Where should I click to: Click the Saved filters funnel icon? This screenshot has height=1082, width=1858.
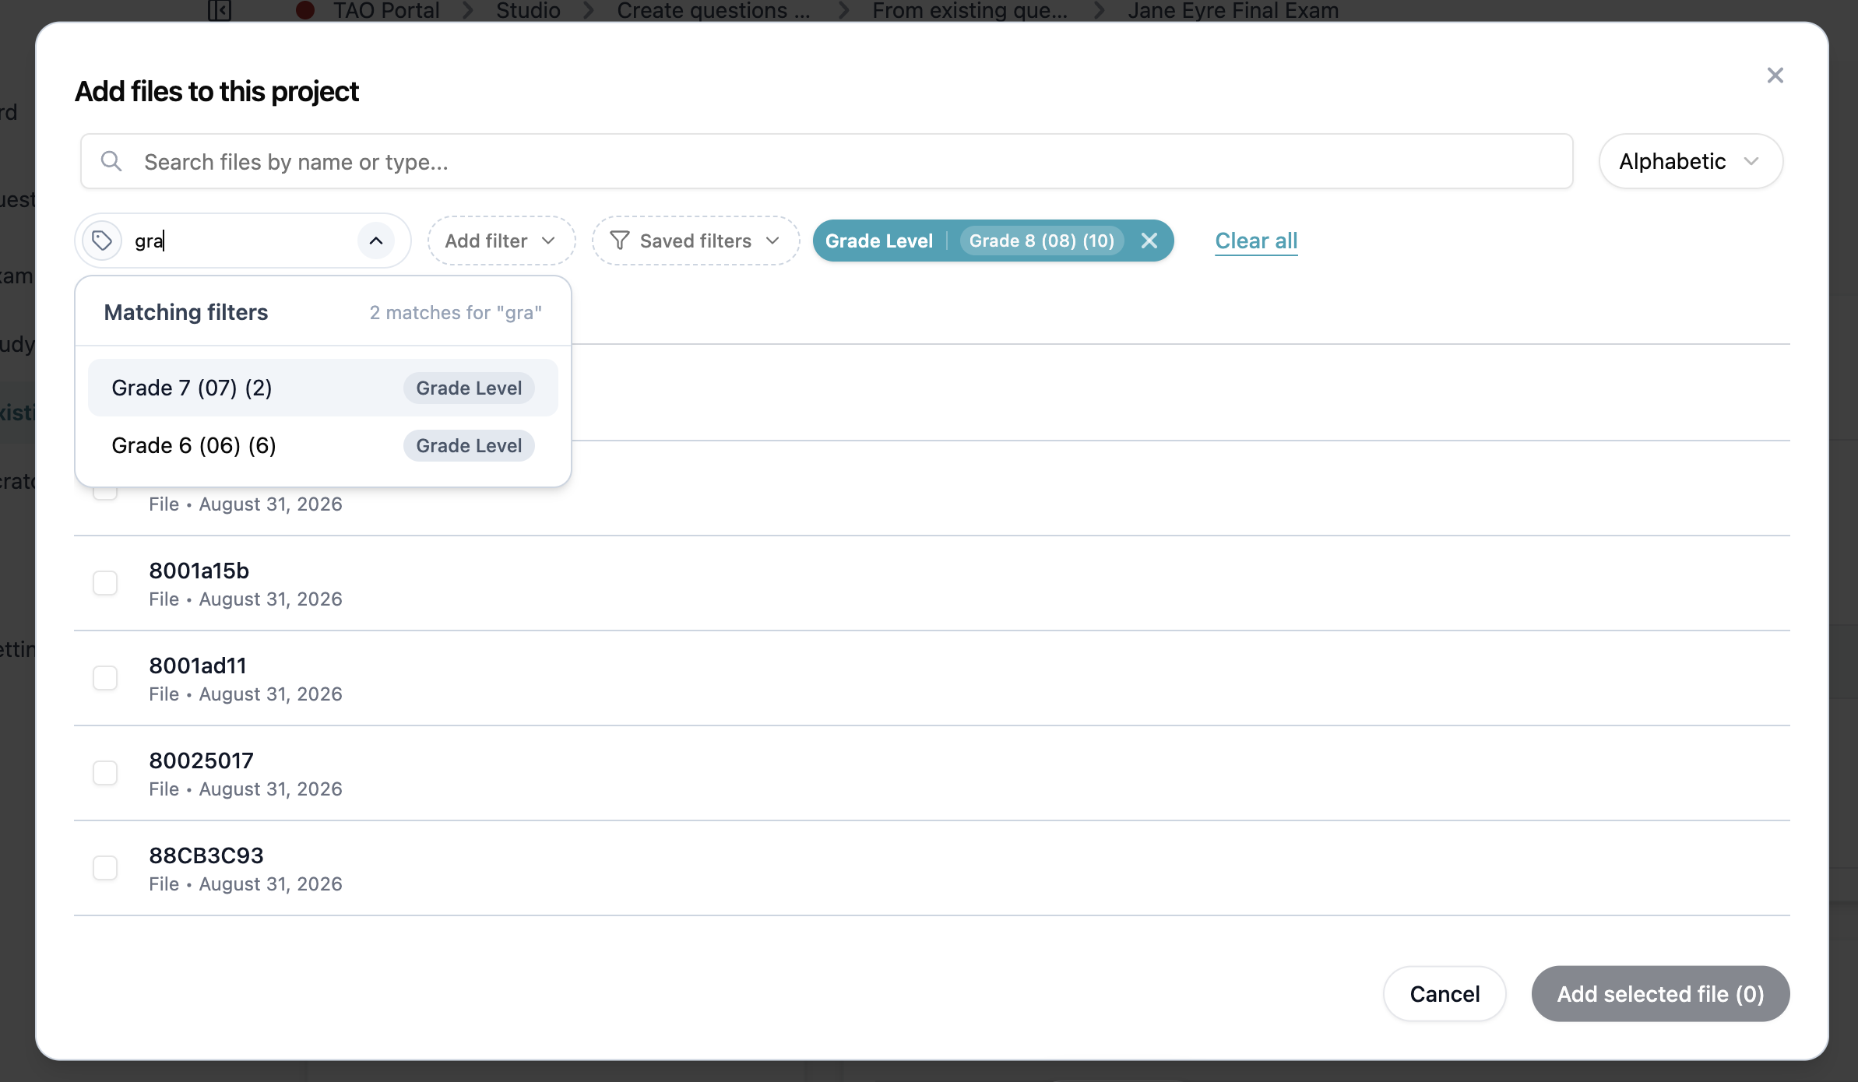tap(619, 241)
